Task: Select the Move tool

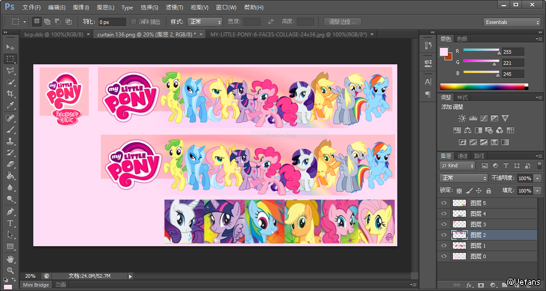Action: (x=10, y=47)
